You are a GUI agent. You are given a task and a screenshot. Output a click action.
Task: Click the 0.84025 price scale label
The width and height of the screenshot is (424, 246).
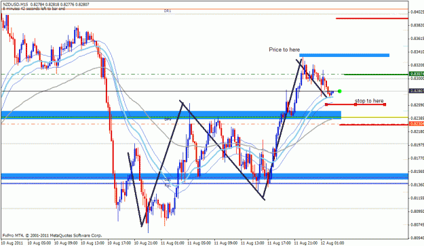tap(417, 12)
